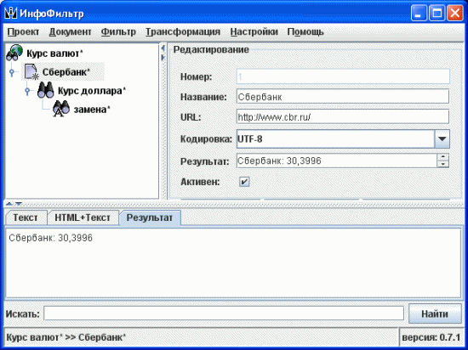Viewport: 468px width, 350px height.
Task: Open the Настройки menu
Action: 254,31
